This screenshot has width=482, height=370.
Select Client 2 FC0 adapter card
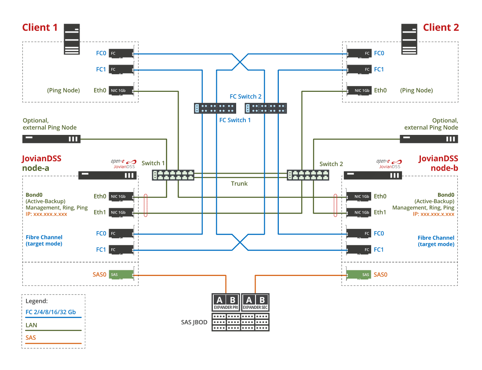point(359,54)
